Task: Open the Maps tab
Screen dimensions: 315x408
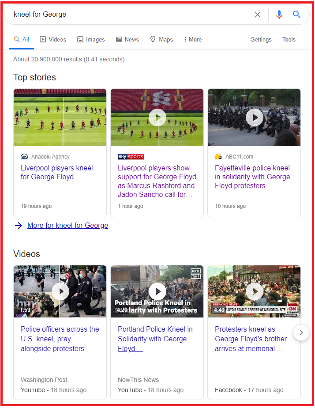Action: (x=161, y=40)
